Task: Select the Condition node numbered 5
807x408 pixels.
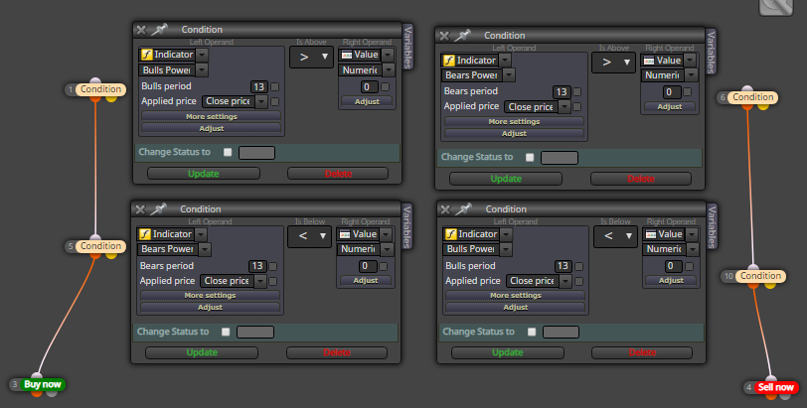Action: (100, 246)
